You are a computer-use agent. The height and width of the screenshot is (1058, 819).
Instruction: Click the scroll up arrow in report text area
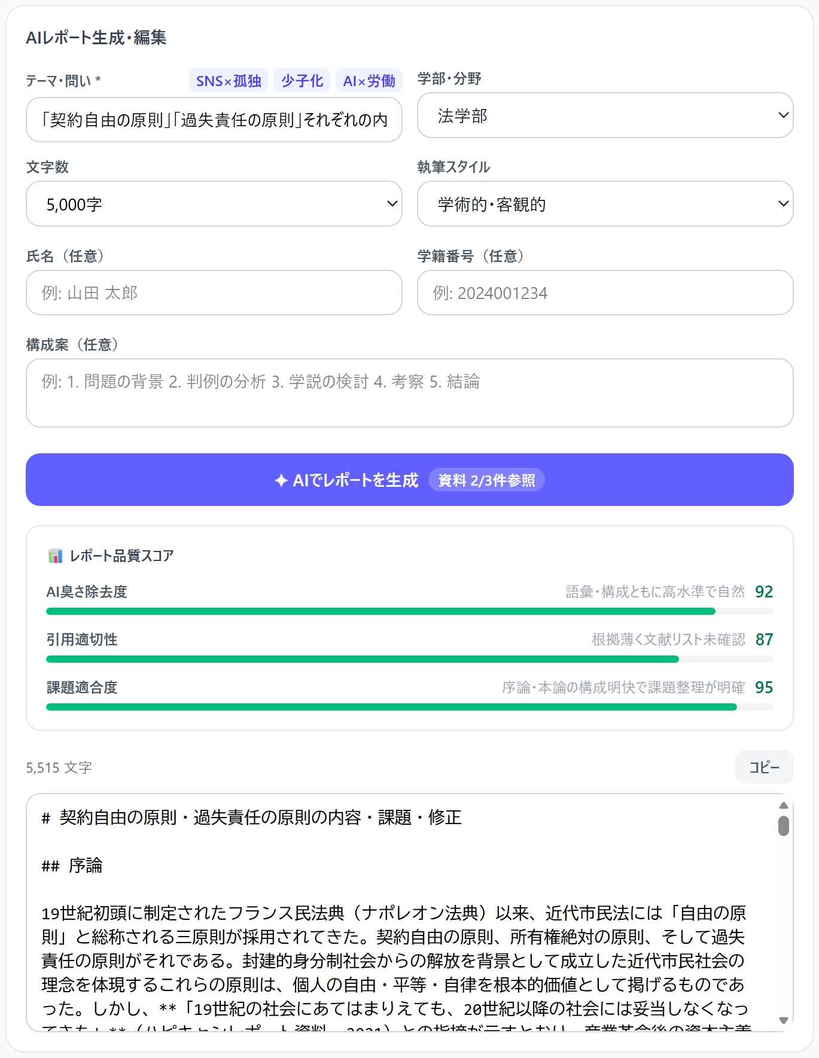coord(784,806)
